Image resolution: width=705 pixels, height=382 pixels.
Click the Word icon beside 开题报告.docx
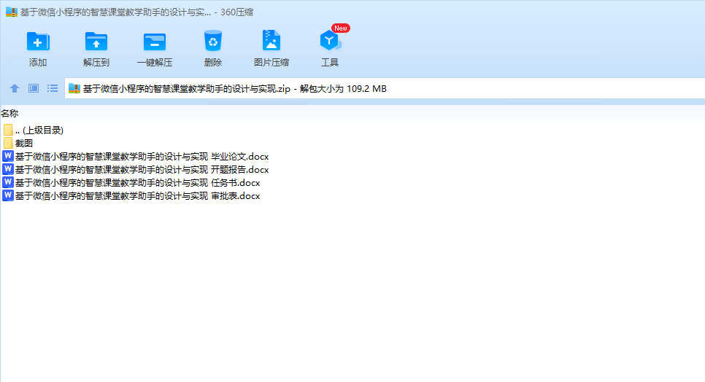(7, 169)
